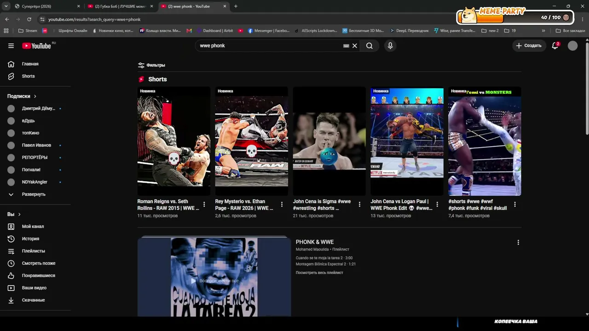Expand the Вы section chevron
This screenshot has width=589, height=331.
[x=19, y=214]
